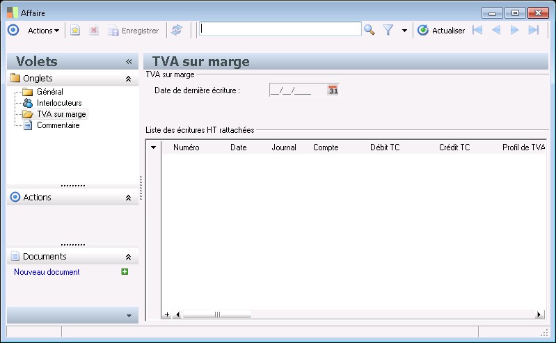Sort by the Date column header
Image resolution: width=556 pixels, height=343 pixels.
(x=238, y=147)
